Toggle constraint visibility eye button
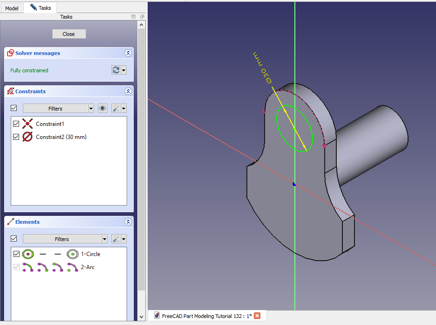 pos(102,108)
